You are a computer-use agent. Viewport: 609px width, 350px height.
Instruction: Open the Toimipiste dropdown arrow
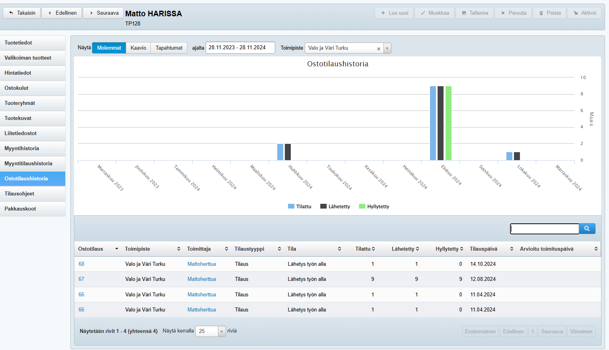387,48
